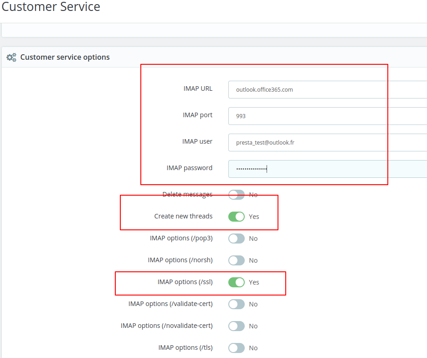Click the Yes label next to Create new threads
427x358 pixels.
coord(253,216)
